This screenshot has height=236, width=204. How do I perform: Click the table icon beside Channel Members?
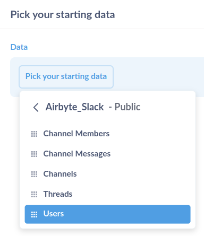(x=34, y=134)
